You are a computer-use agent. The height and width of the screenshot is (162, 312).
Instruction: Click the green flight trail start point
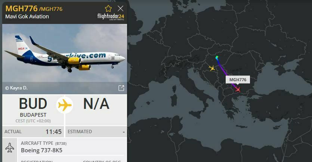pos(217,57)
